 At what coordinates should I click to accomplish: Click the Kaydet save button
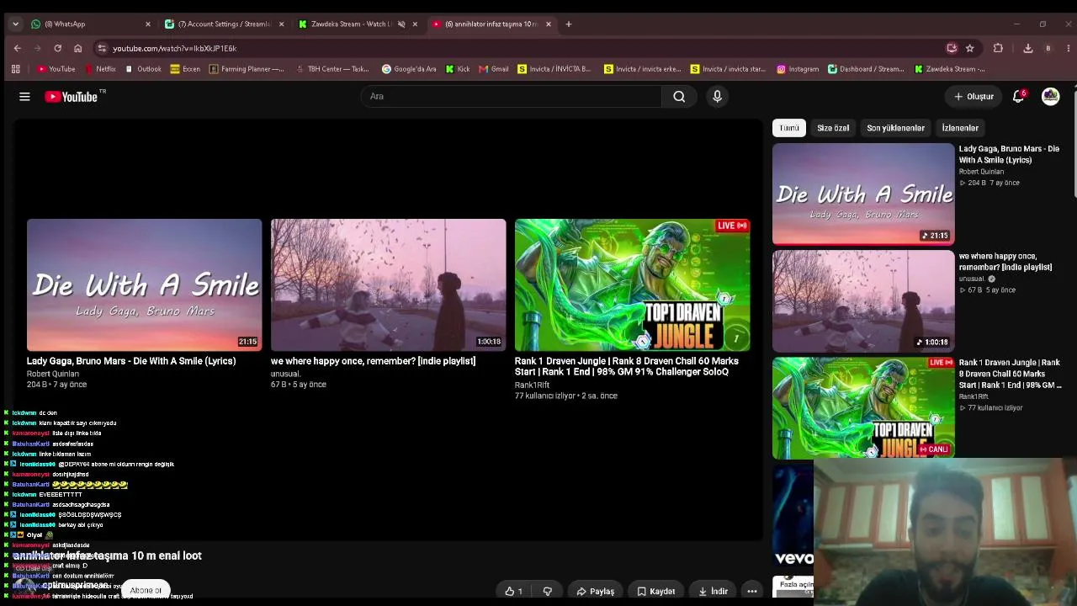tap(656, 591)
